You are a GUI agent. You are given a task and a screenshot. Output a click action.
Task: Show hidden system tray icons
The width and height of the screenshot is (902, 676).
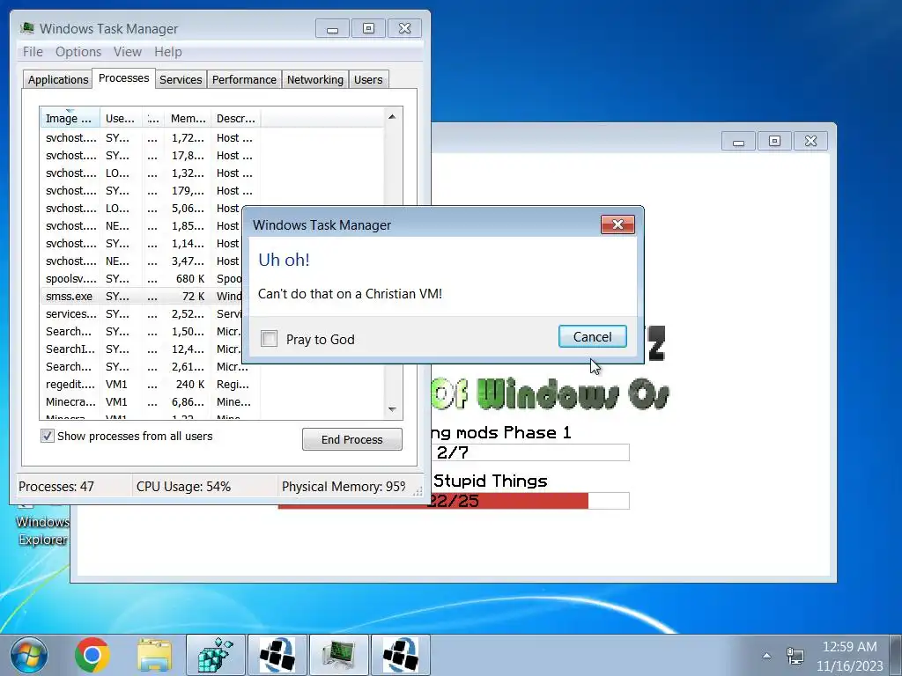(x=766, y=655)
